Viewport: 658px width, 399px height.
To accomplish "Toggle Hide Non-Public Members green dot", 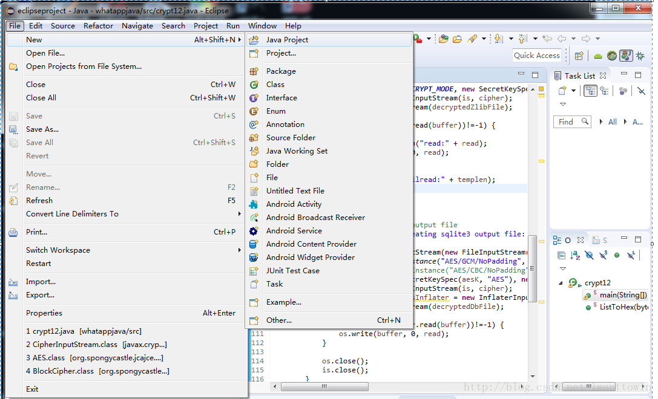I will tap(617, 255).
